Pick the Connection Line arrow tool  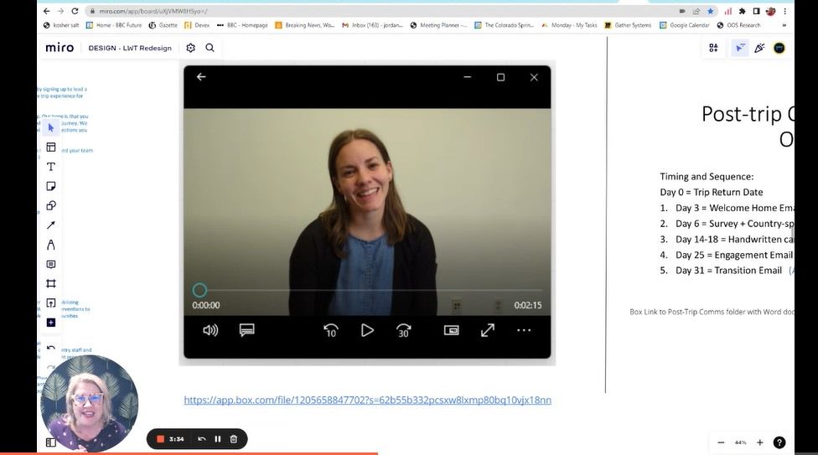pos(51,225)
